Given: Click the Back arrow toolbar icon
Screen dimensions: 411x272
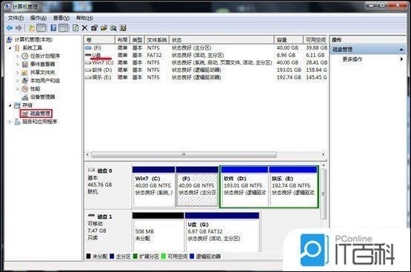Looking at the screenshot, I should click(10, 28).
